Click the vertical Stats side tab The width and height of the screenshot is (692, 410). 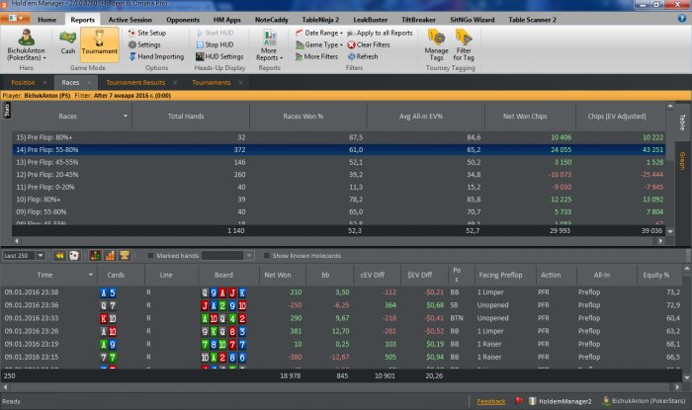(7, 111)
